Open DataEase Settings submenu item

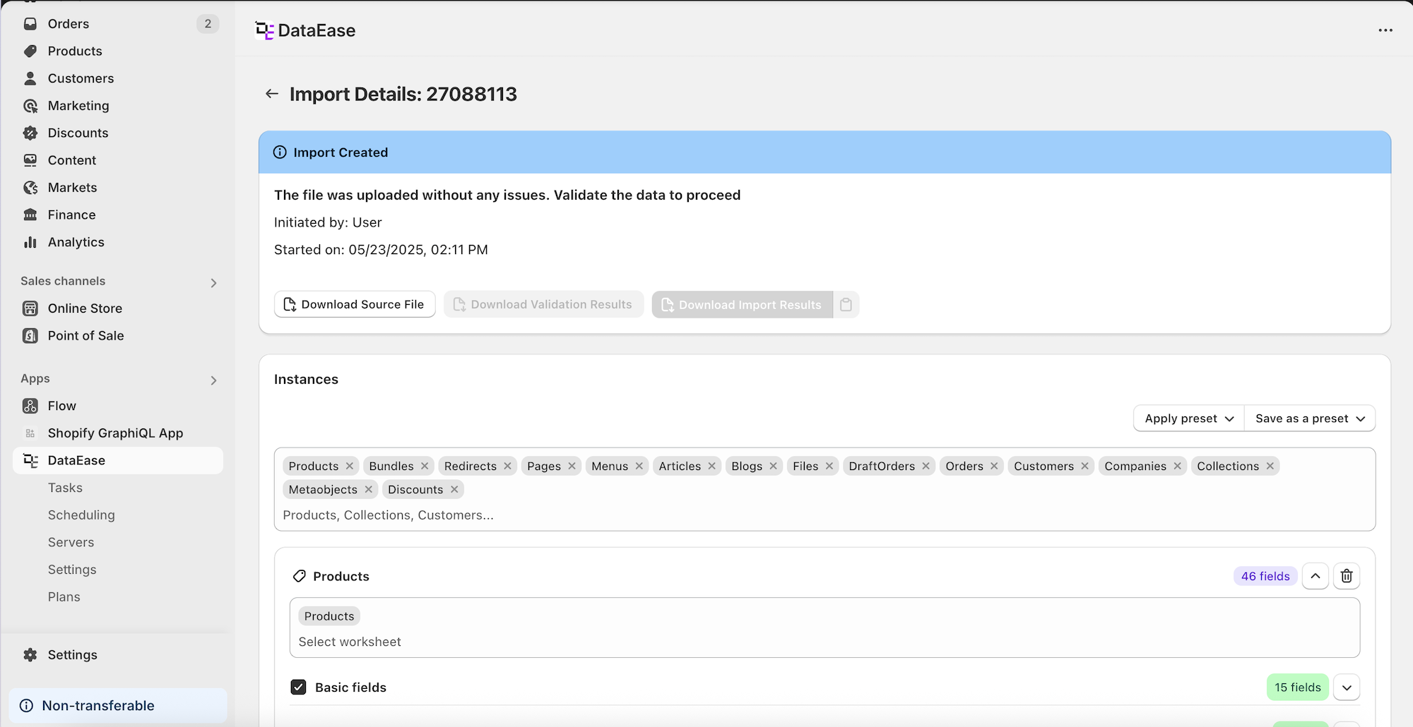pyautogui.click(x=72, y=570)
